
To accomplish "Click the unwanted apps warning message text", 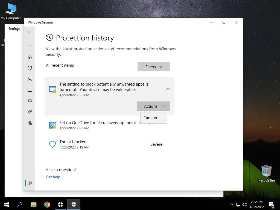I will (x=104, y=87).
